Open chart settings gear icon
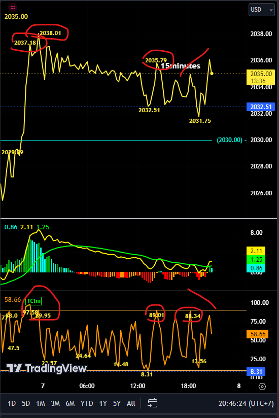The width and height of the screenshot is (279, 418). 262,386
